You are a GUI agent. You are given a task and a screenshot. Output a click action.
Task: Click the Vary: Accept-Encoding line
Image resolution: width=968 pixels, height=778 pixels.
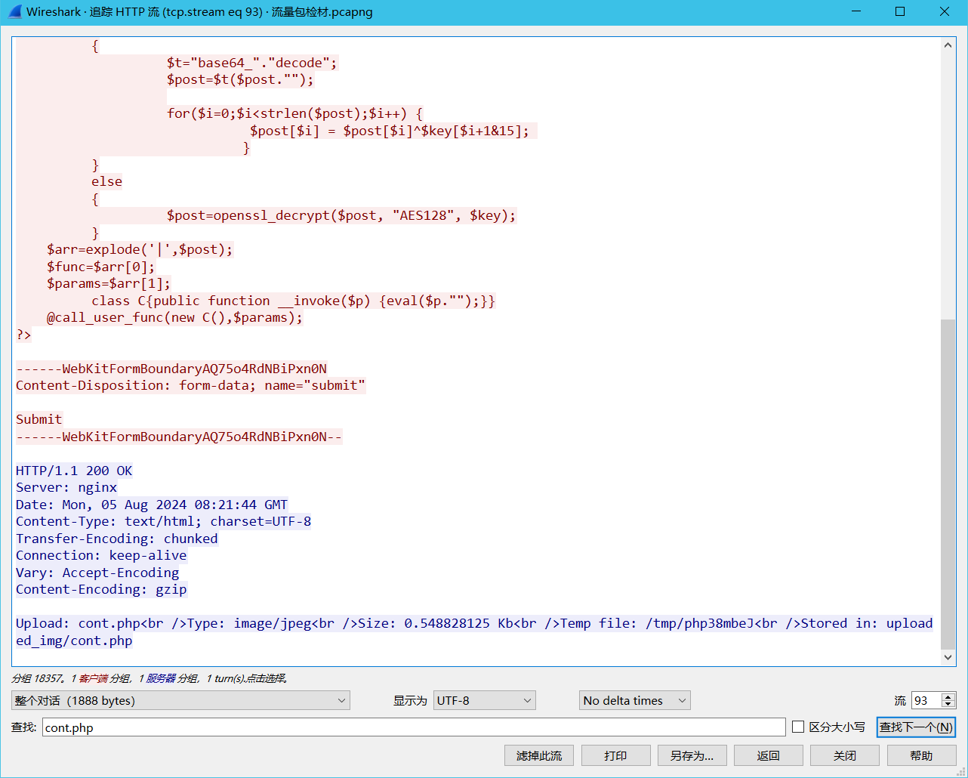point(97,573)
